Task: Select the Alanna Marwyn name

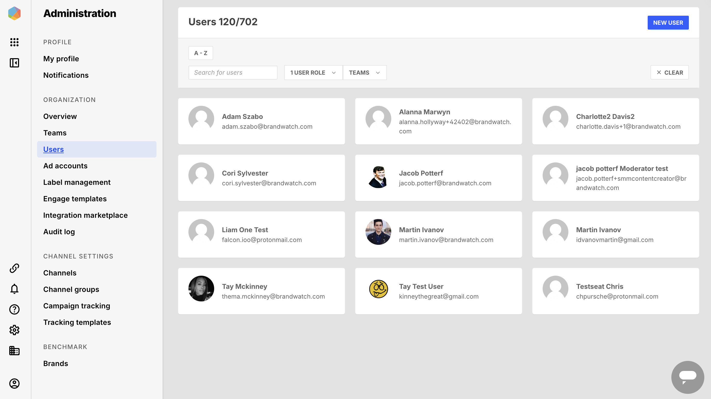Action: [424, 112]
